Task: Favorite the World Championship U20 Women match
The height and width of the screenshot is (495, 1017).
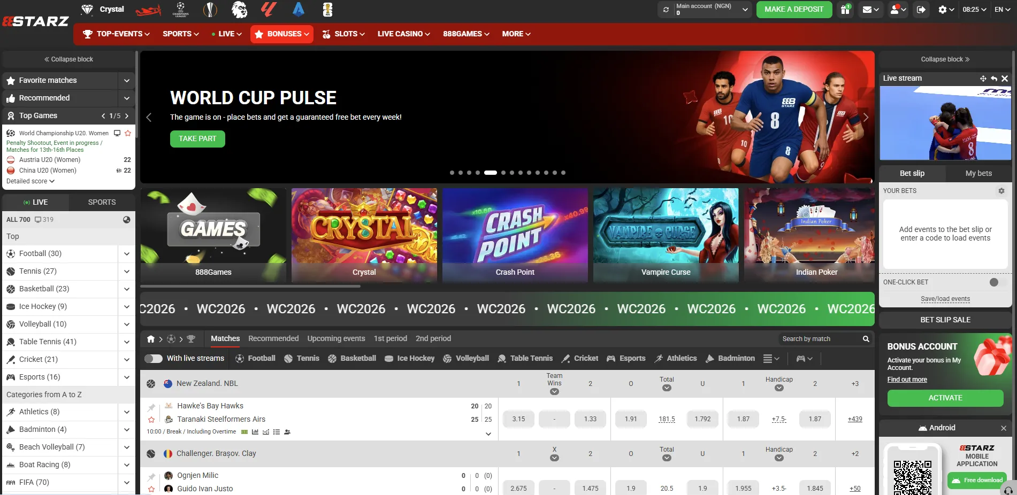Action: [x=128, y=133]
